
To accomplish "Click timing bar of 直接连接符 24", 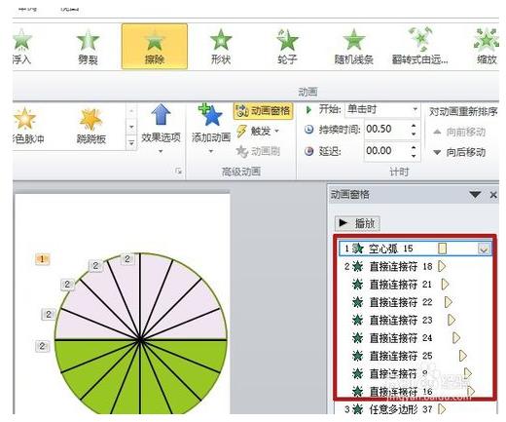I will click(456, 338).
